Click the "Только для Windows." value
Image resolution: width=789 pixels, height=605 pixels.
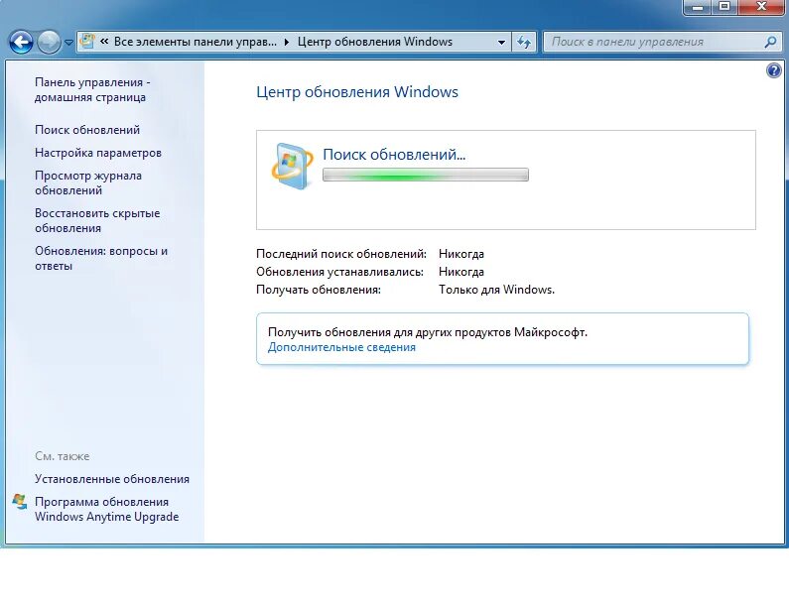(496, 290)
